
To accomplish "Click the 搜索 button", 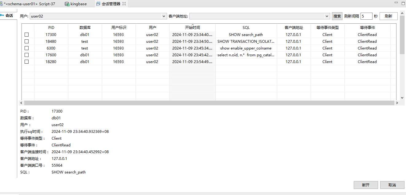I will [x=337, y=16].
